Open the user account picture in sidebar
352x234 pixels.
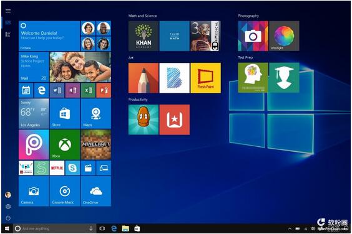pyautogui.click(x=8, y=195)
